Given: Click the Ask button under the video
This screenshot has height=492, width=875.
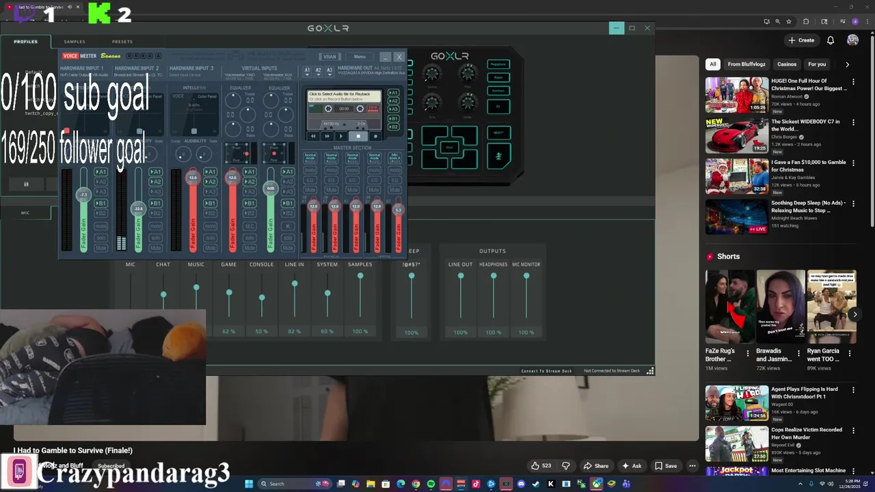Looking at the screenshot, I should click(x=631, y=466).
